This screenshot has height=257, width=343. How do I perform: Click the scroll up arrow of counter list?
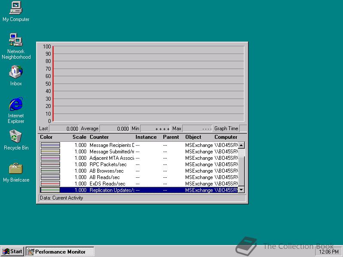point(241,145)
